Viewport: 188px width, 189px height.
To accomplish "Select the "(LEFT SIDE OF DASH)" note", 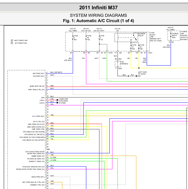I will 142,73.
